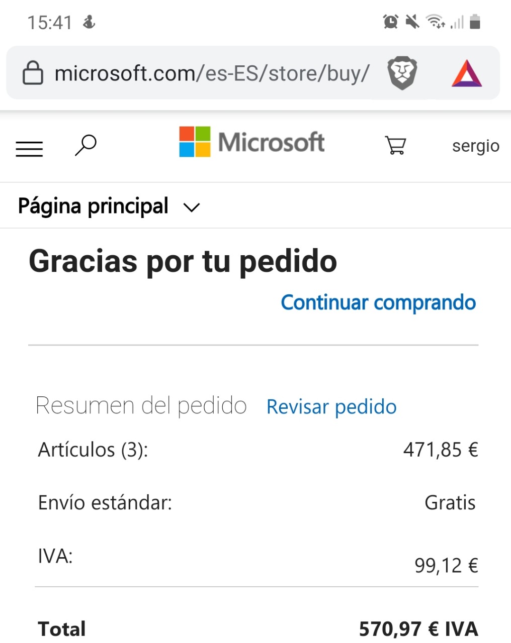Tap the chevron beside Página principal
This screenshot has width=511, height=643.
[x=192, y=207]
